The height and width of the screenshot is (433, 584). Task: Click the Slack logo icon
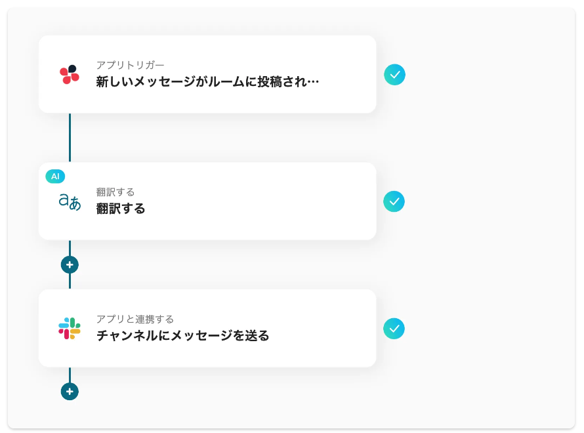tap(70, 328)
